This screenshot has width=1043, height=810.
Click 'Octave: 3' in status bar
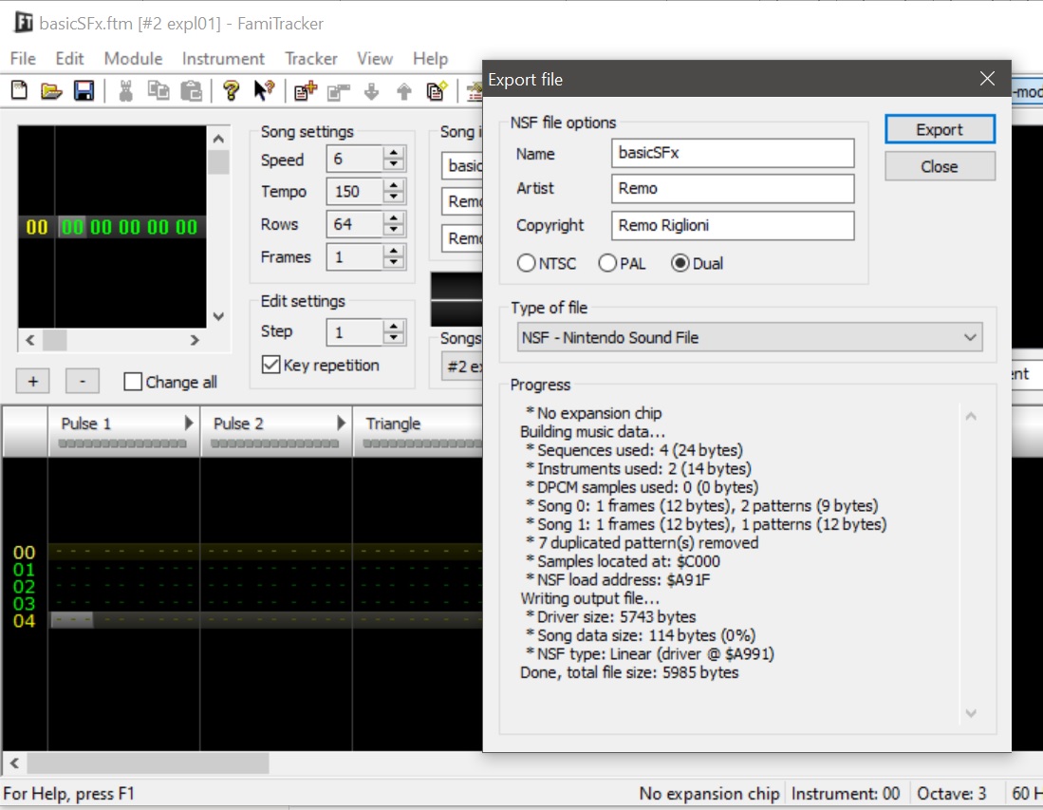tap(951, 793)
